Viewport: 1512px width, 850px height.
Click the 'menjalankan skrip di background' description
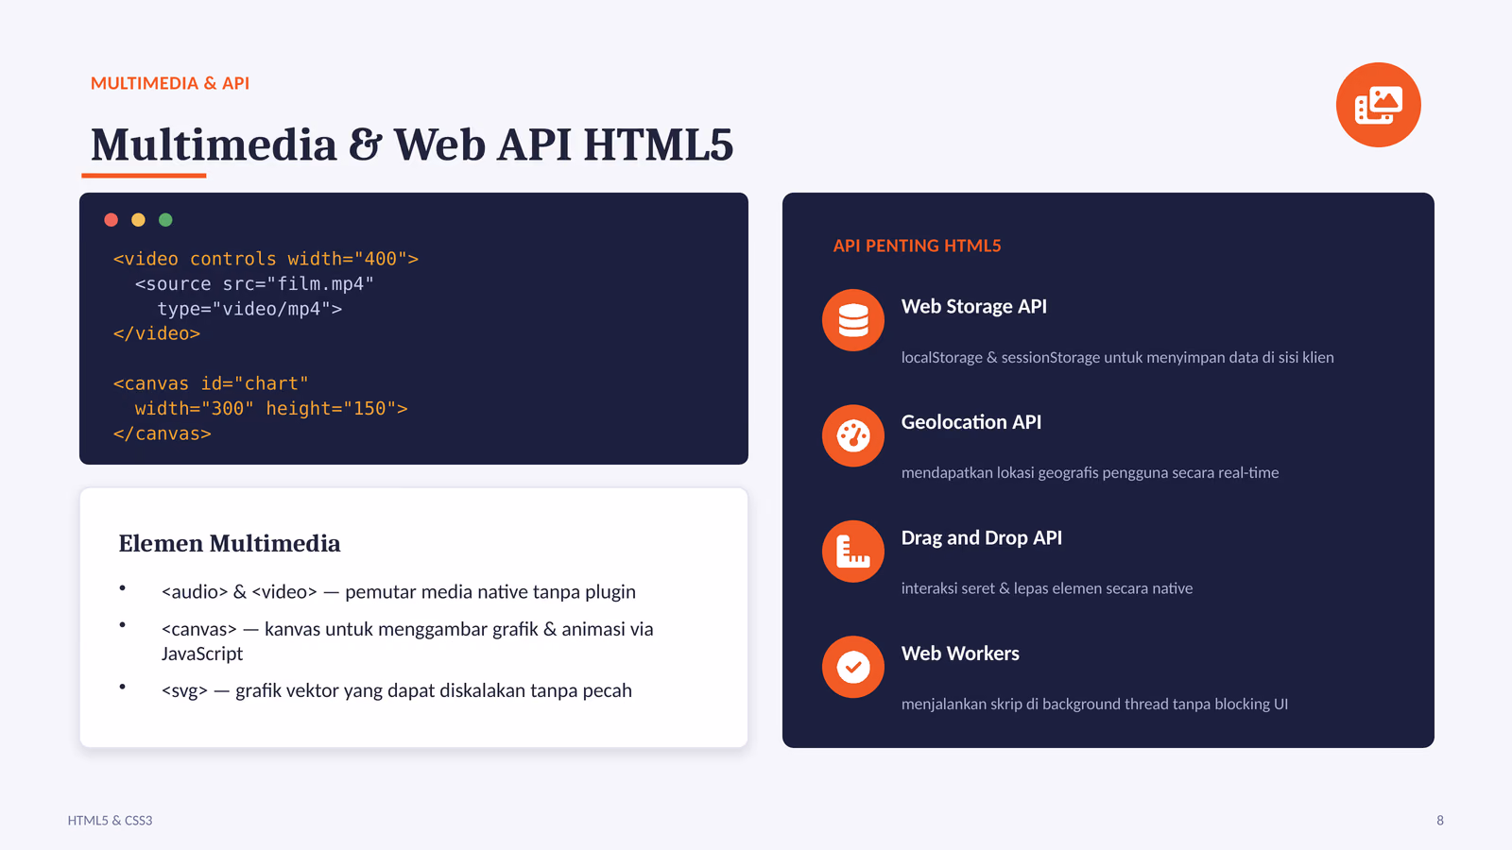pyautogui.click(x=1094, y=704)
